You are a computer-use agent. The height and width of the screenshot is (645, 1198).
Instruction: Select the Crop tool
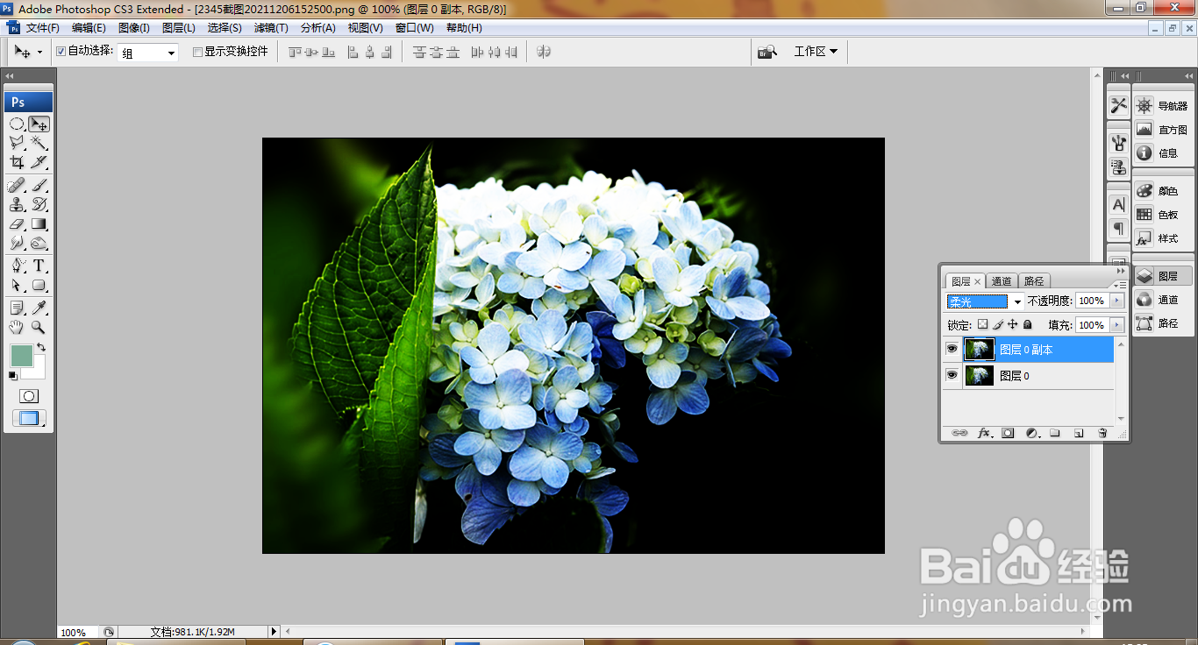coord(17,162)
